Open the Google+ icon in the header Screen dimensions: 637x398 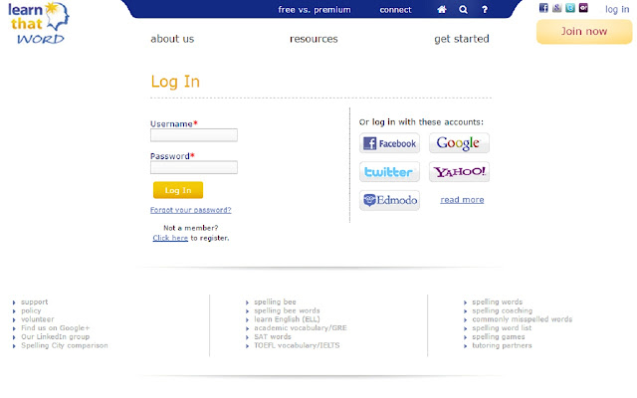[x=557, y=8]
